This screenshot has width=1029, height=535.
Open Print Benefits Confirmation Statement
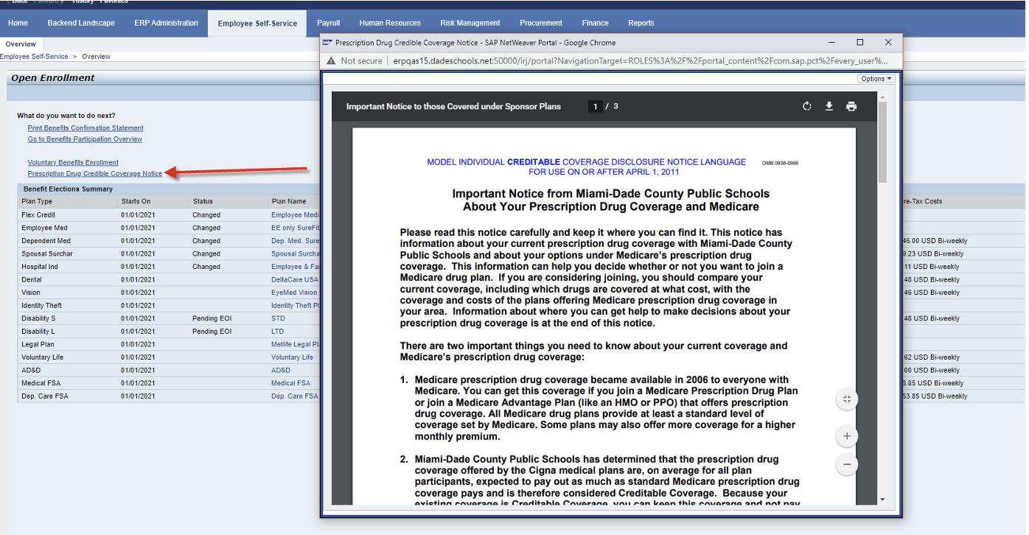pyautogui.click(x=85, y=127)
